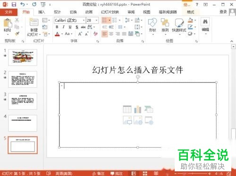This screenshot has width=236, height=176.
Task: Switch to the Design tab
Action: coord(58,12)
